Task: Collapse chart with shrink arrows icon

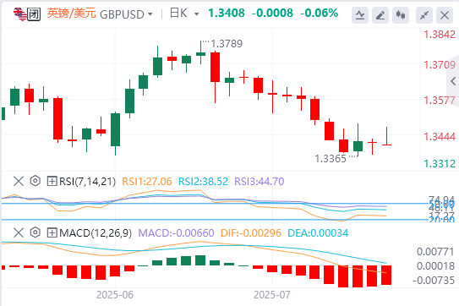Action: [424, 15]
